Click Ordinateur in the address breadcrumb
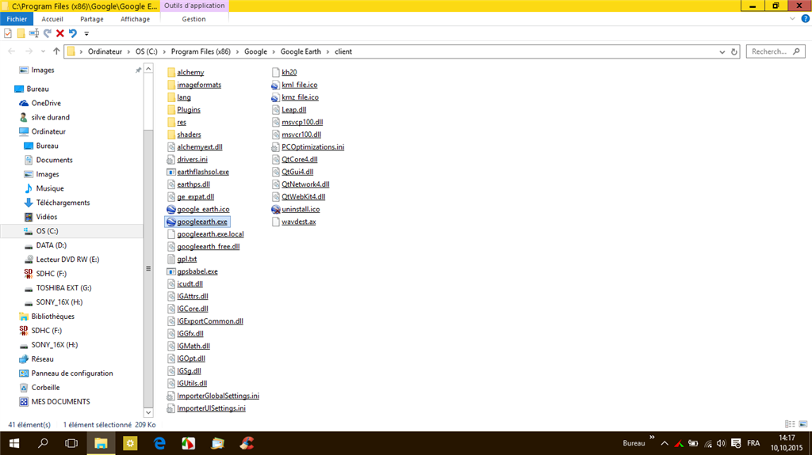The height and width of the screenshot is (455, 812). [105, 51]
